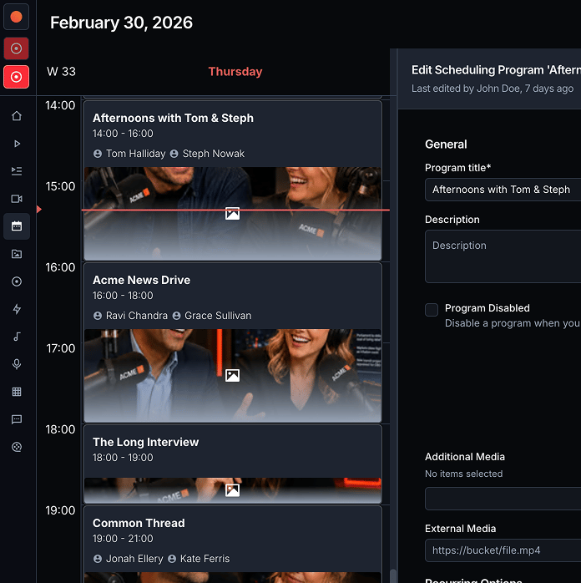Click the 17:00 time label
The height and width of the screenshot is (583, 581).
pyautogui.click(x=61, y=349)
